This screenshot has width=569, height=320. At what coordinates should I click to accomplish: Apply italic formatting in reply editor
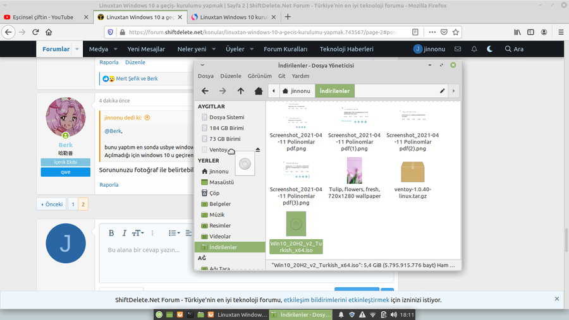(124, 233)
